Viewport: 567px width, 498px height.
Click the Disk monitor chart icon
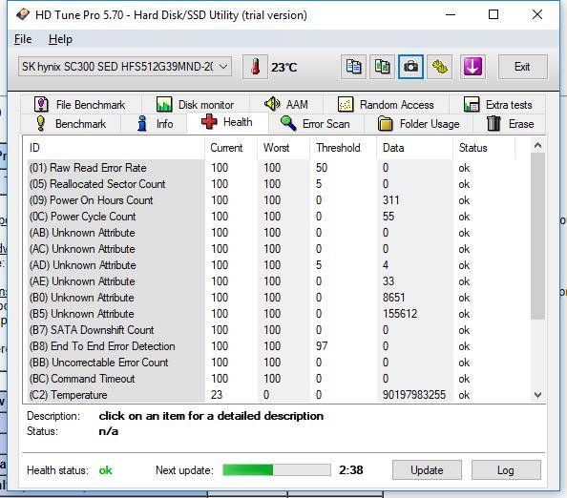tap(164, 104)
